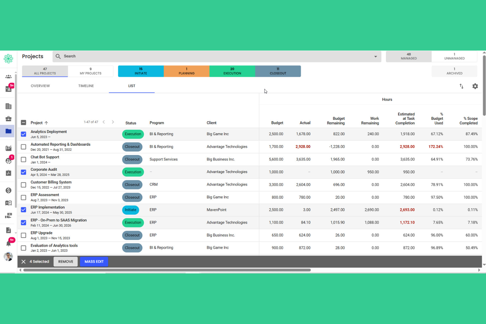Image resolution: width=486 pixels, height=324 pixels.
Task: Uncheck Corporate Audit checkbox
Action: point(23,172)
